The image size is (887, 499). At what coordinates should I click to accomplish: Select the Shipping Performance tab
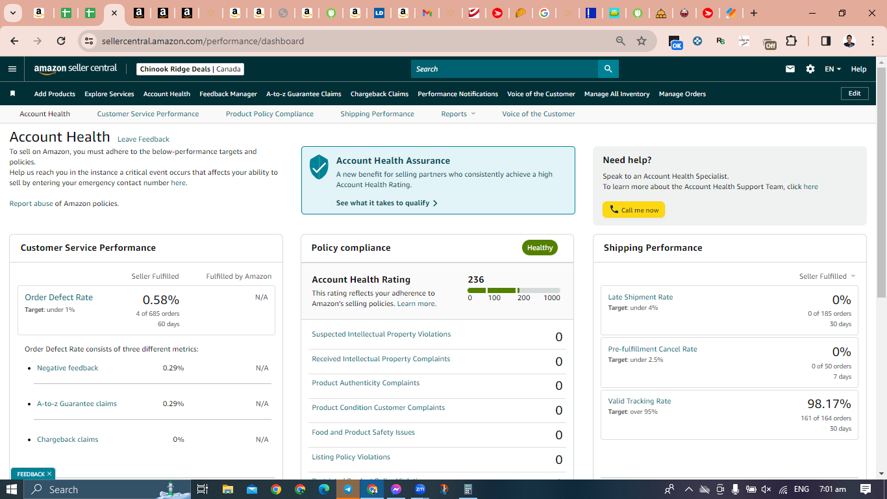point(377,114)
